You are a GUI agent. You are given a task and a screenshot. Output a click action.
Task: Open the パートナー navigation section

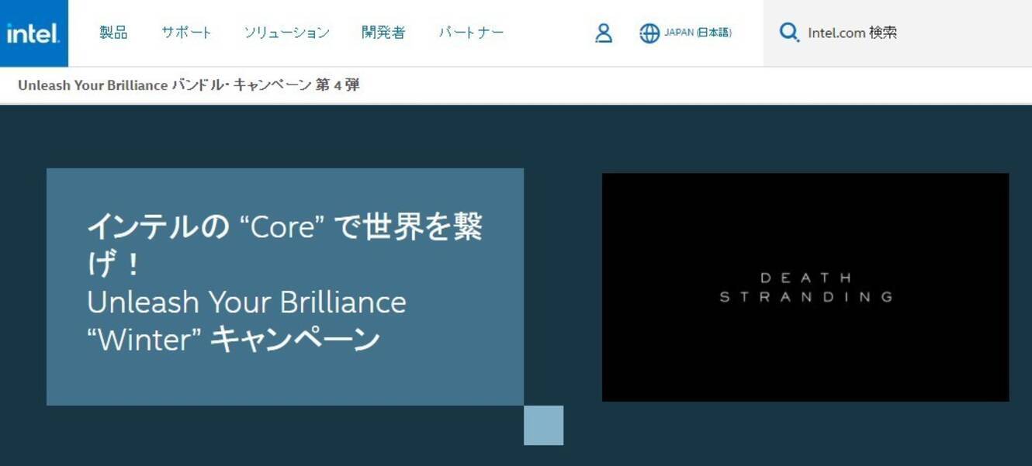tap(472, 33)
